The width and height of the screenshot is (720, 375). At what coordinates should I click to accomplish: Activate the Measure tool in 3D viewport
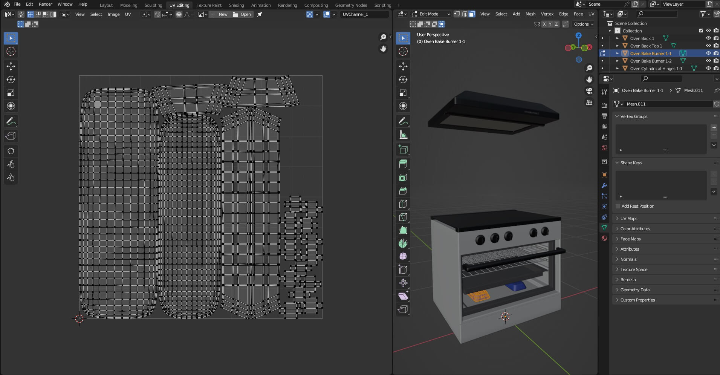[x=403, y=135]
